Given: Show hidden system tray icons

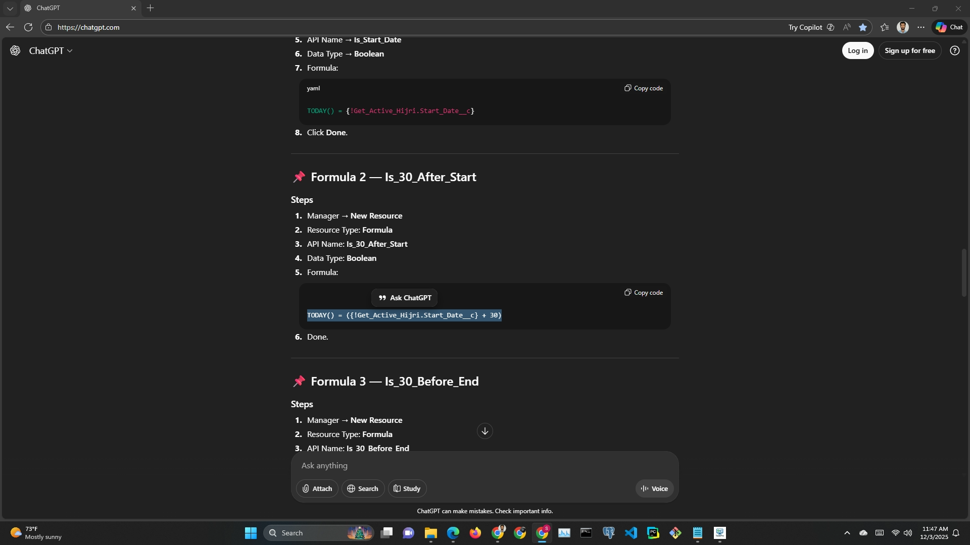Looking at the screenshot, I should pos(847,533).
